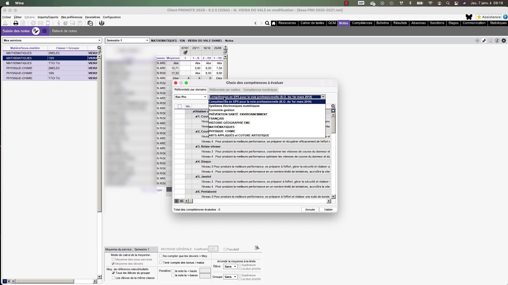
Task: Click the column width icon left of the pin
Action: click(477, 41)
